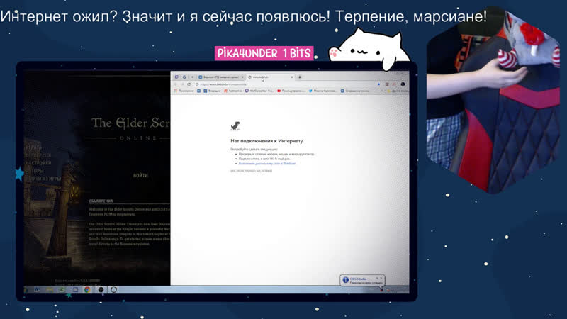Switch to the Марсоход Chrome tab
Image resolution: width=567 pixels, height=319 pixels.
pos(221,77)
